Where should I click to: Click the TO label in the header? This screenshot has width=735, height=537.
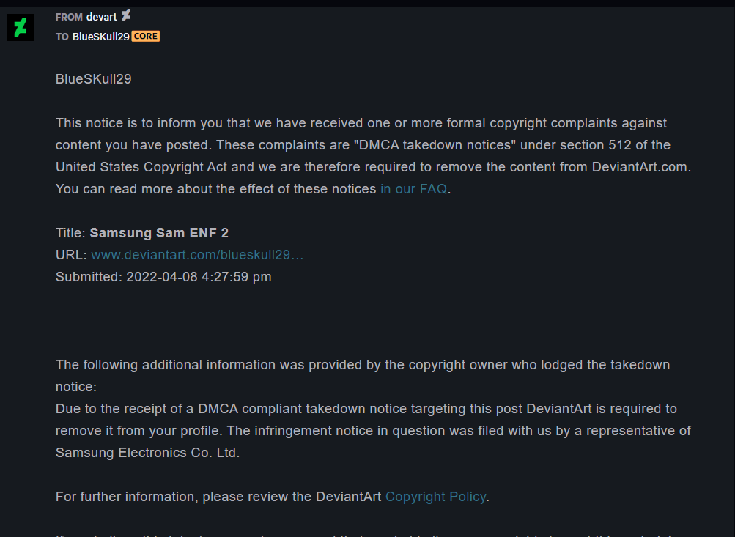[62, 37]
